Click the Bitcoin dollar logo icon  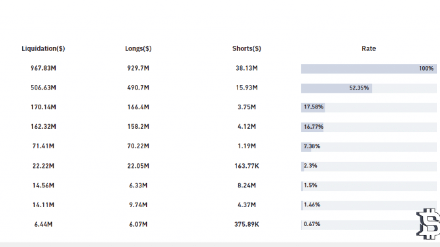[428, 223]
